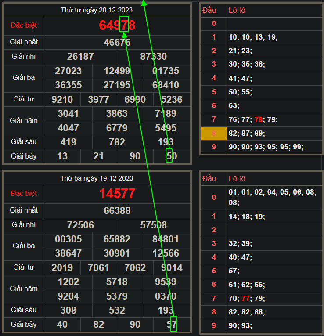The image size is (324, 336).
Task: Select loto row 90; 90; 93; 95; 95; 99
Action: click(x=266, y=147)
